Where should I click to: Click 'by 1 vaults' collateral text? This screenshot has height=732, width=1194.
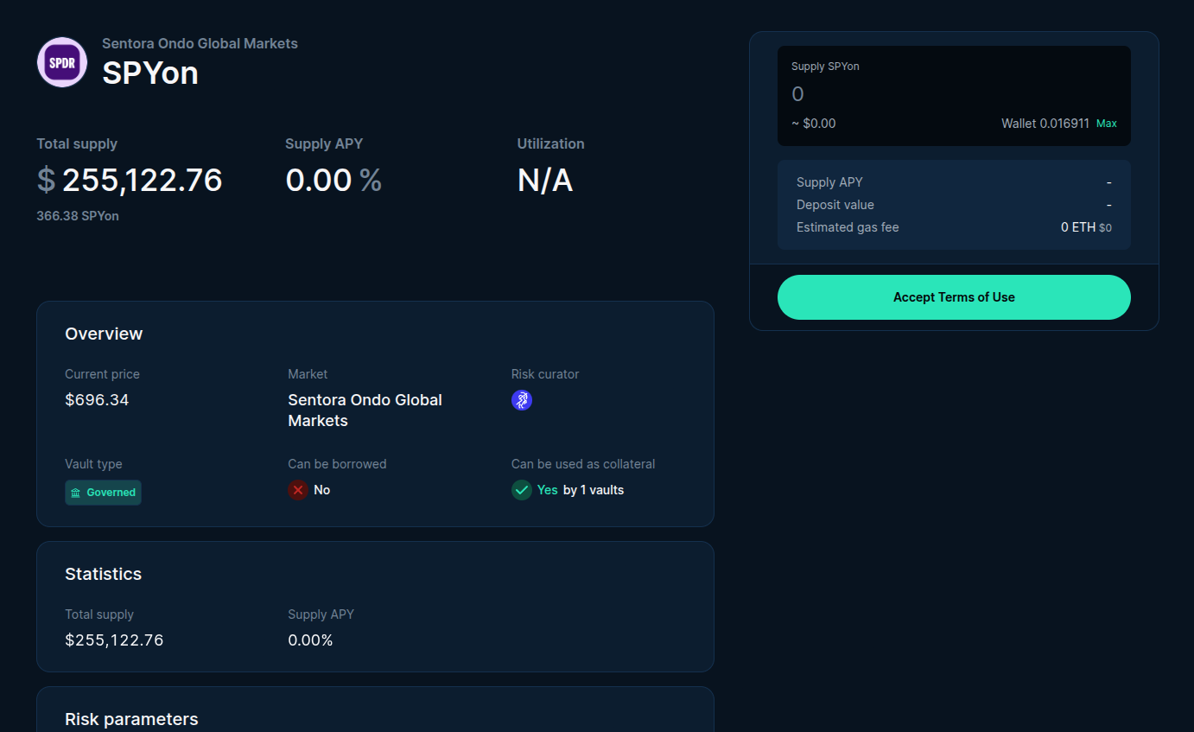tap(594, 490)
